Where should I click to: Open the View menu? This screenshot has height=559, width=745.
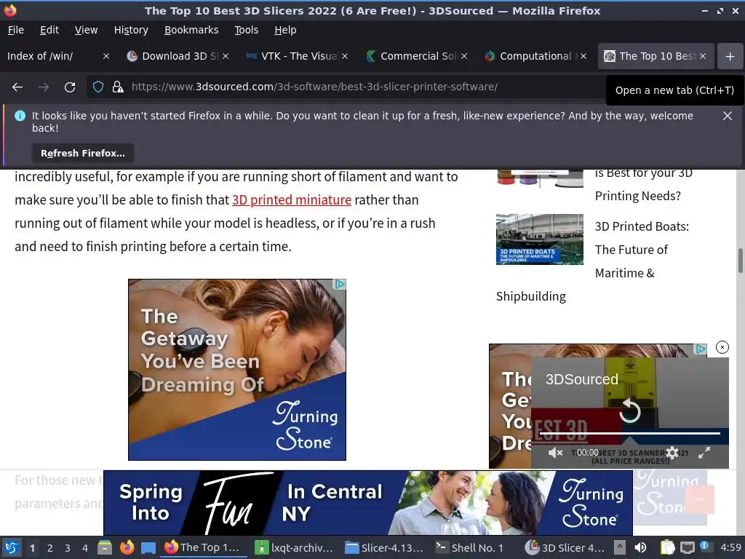pos(86,30)
